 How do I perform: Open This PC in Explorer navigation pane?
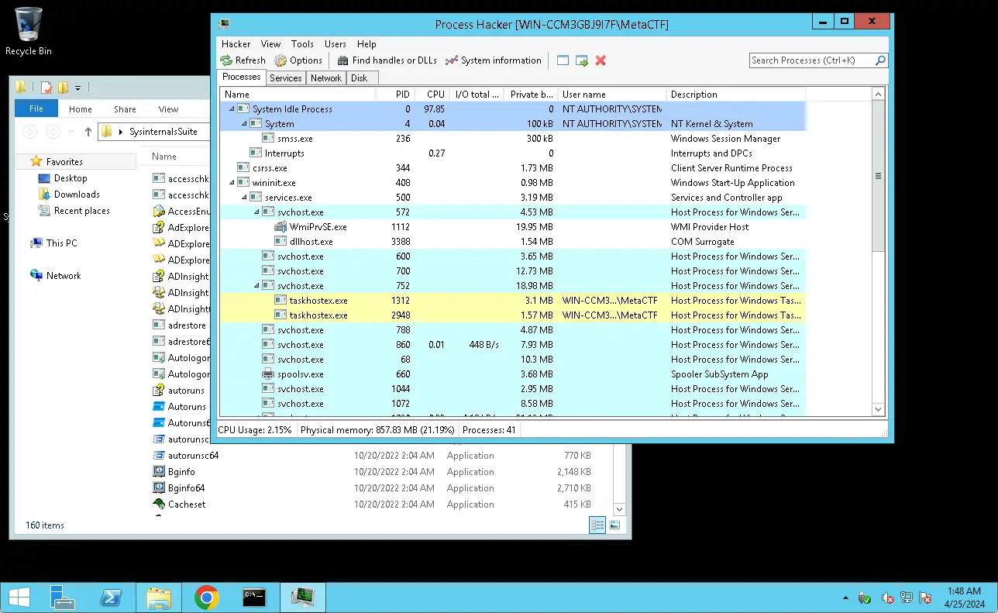pos(61,243)
